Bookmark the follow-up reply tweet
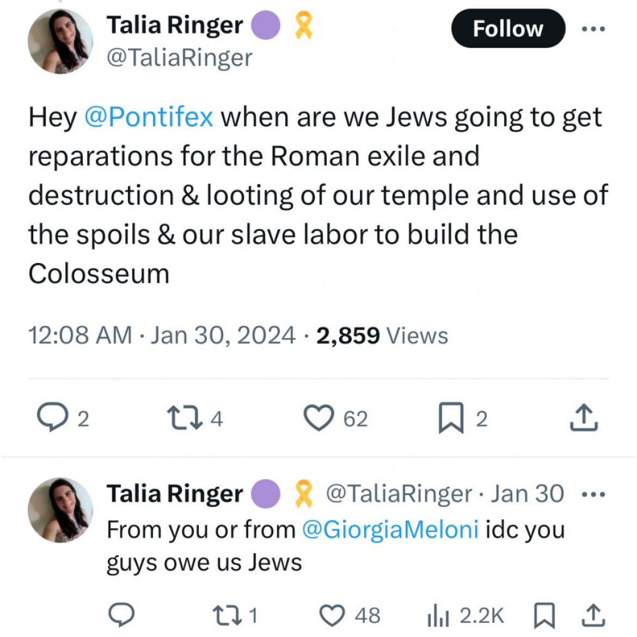 click(544, 615)
